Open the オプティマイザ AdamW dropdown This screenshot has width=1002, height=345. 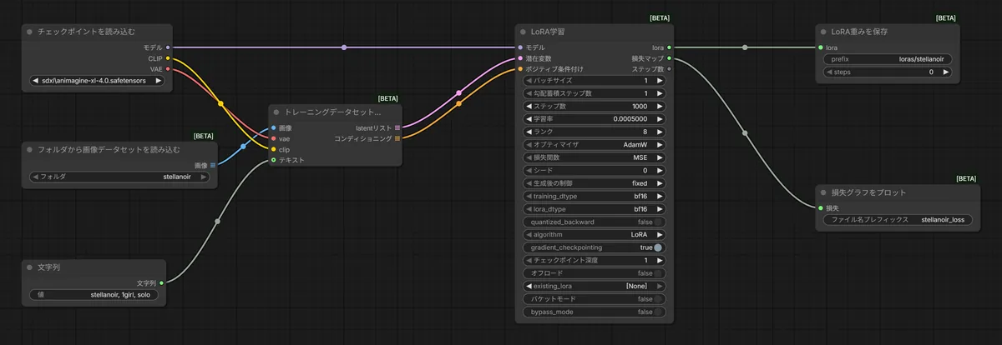(595, 145)
